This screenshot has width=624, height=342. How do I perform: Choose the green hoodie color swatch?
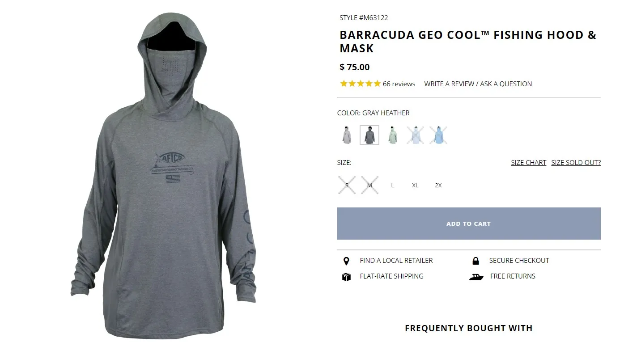[392, 135]
